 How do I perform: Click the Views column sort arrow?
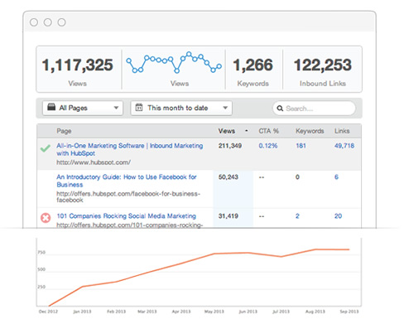(247, 131)
